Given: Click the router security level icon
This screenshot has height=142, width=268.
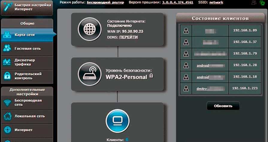Looking at the screenshot, I should point(90,74).
